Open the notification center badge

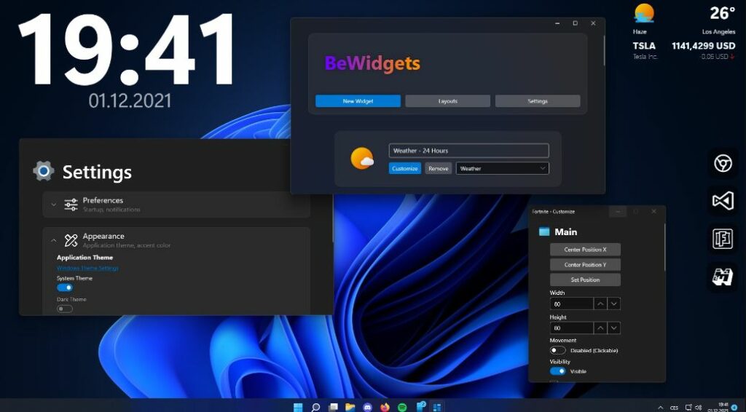[x=734, y=407]
